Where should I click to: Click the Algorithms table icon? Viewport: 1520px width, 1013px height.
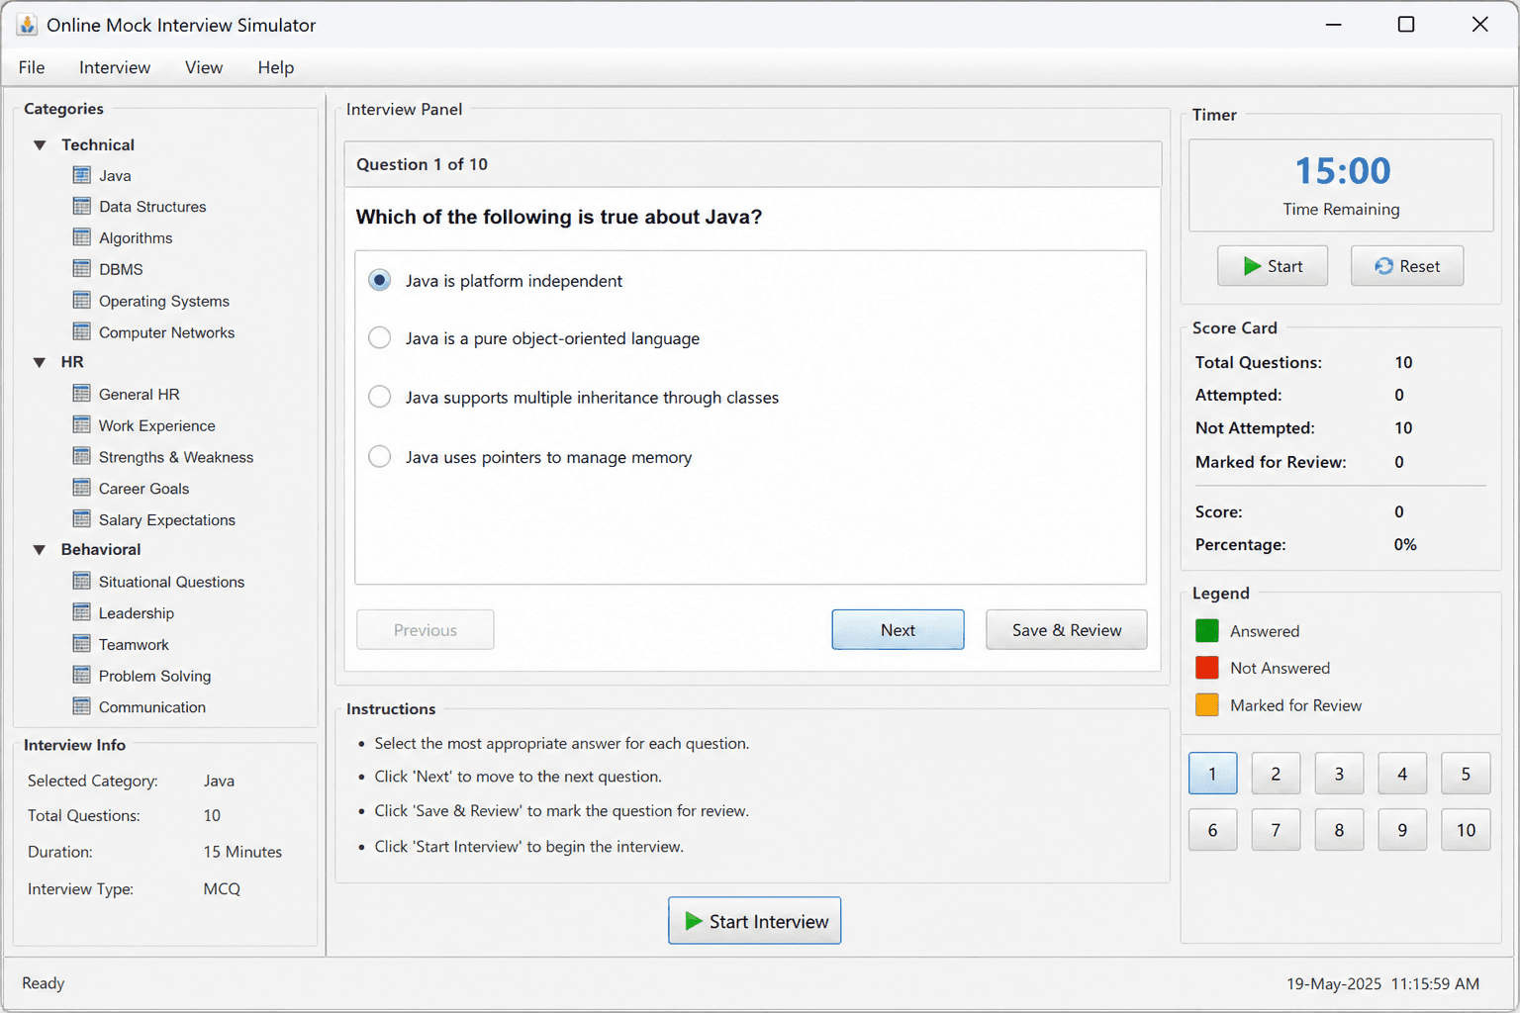tap(82, 237)
